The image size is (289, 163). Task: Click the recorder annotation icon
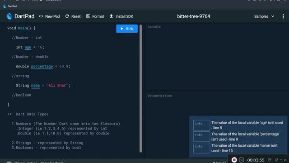pyautogui.click(x=270, y=160)
